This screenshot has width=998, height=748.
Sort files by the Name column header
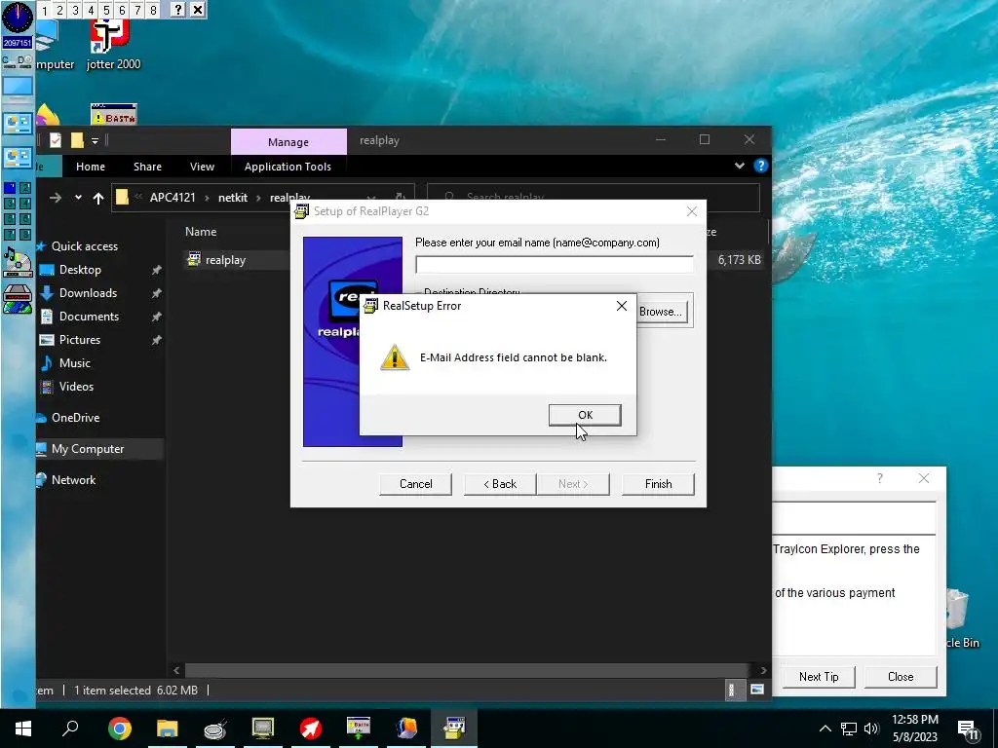pos(201,232)
